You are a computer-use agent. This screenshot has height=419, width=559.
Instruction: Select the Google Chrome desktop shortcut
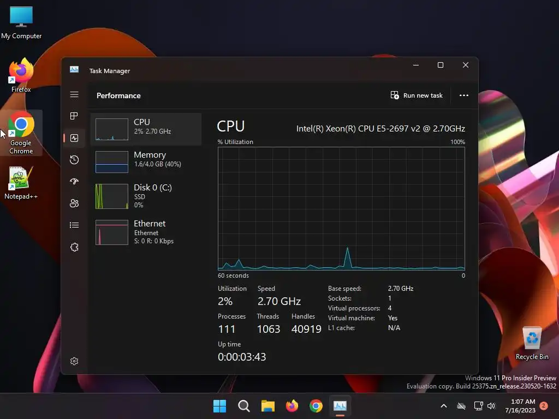[21, 133]
